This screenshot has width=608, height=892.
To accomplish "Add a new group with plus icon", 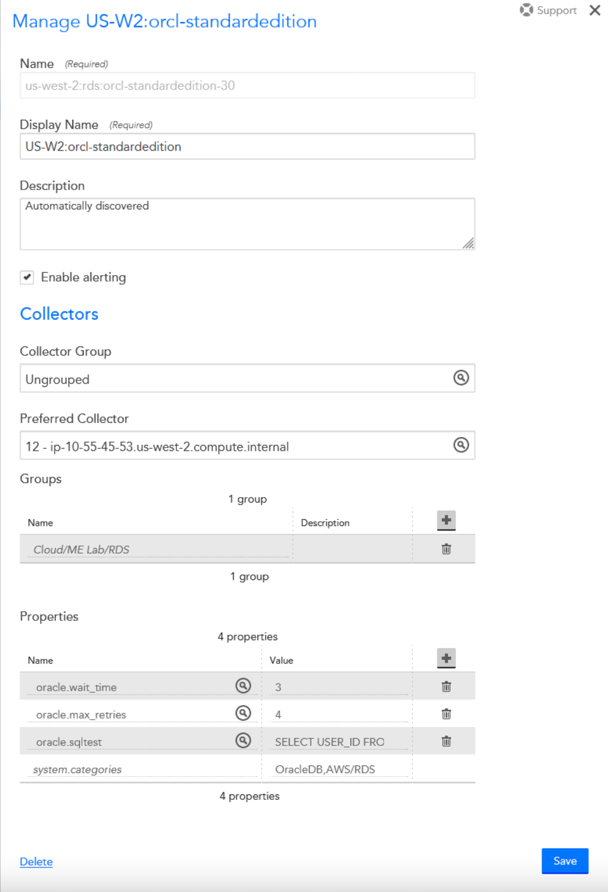I will tap(446, 520).
